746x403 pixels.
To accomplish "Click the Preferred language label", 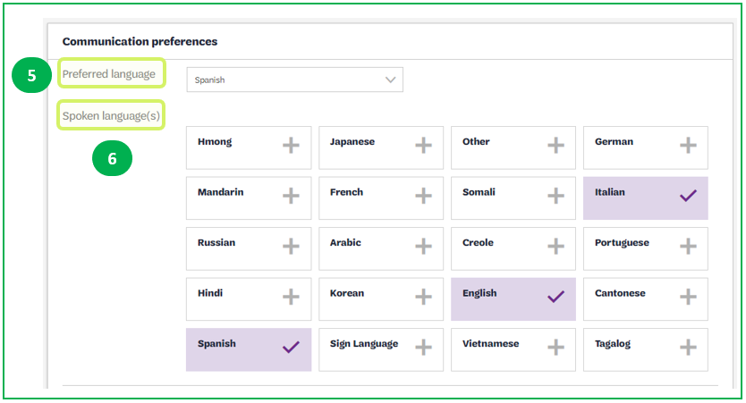I will [109, 74].
